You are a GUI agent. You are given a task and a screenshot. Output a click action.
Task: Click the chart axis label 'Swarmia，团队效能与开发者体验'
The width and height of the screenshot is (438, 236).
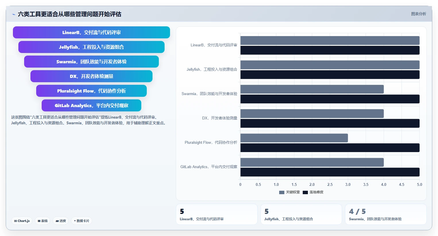[209, 94]
